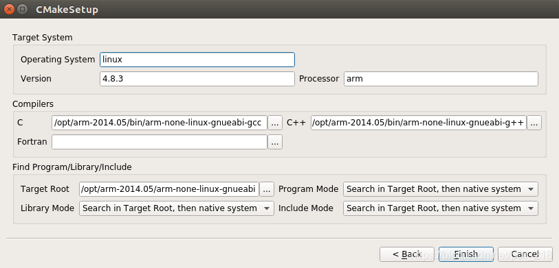
Task: Click the Processor label
Action: click(319, 79)
